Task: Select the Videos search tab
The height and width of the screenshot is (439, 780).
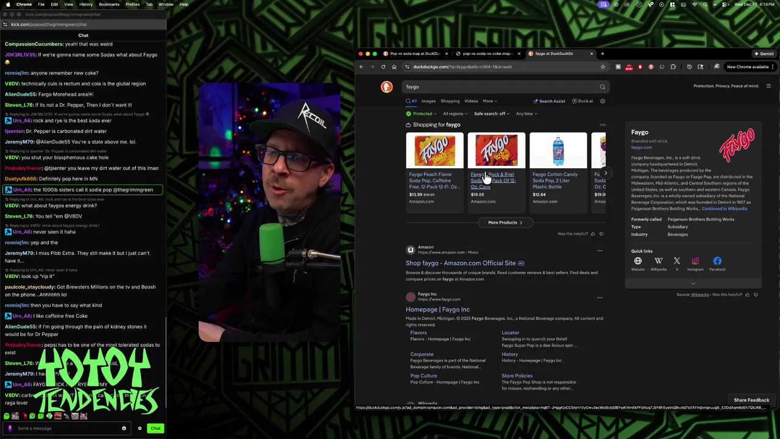Action: (471, 101)
